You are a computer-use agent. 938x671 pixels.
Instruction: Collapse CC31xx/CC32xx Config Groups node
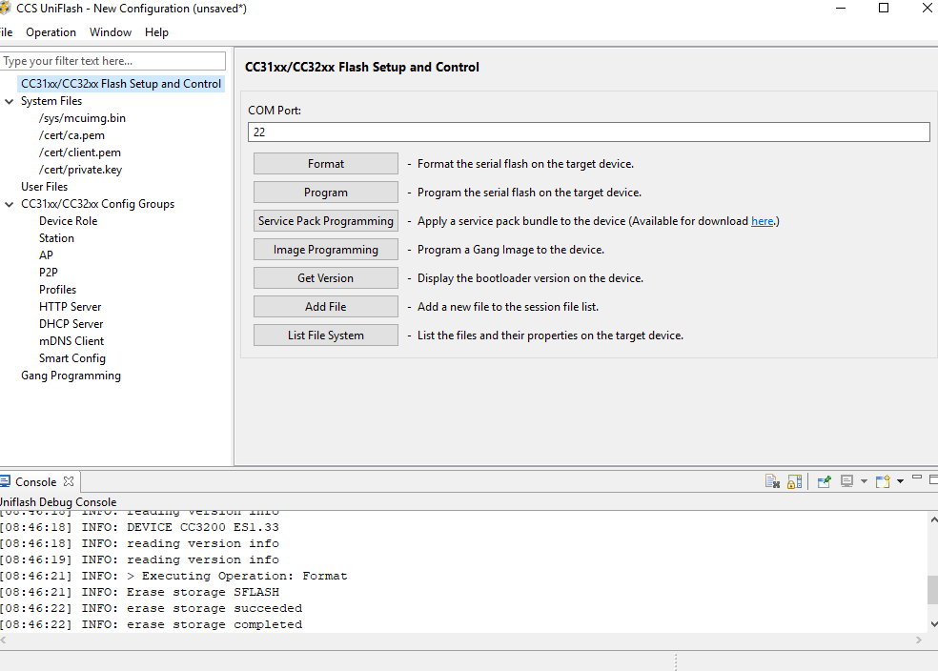point(9,204)
